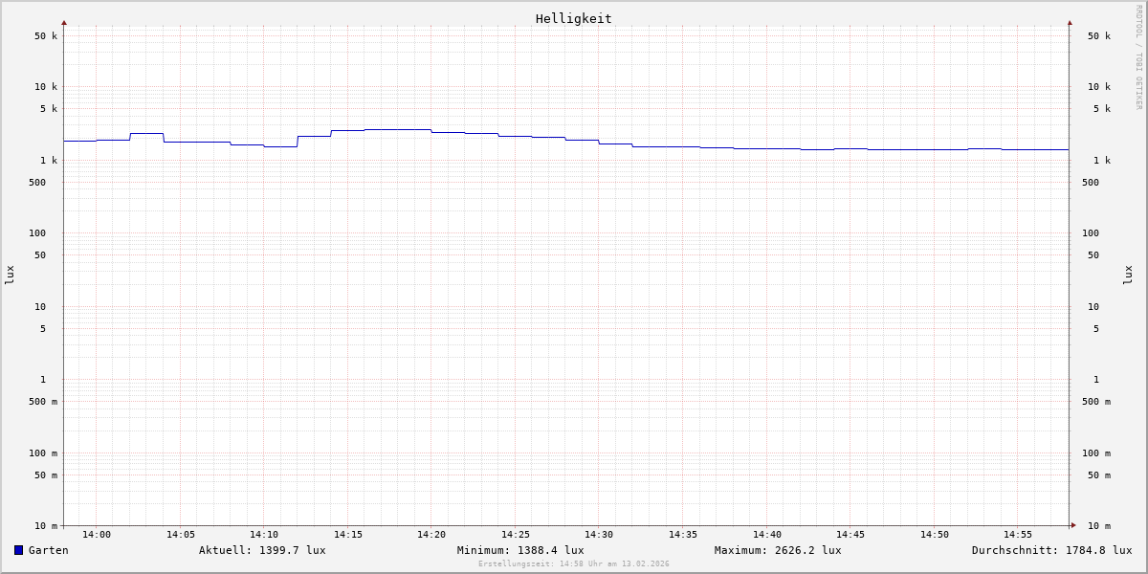Screen dimensions: 1148x574
Task: Click the blue Garten legend color square
Action: point(18,550)
